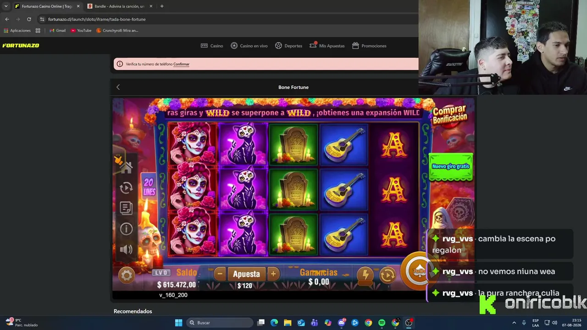Viewport: 587px width, 330px height.
Task: Click the Nuevo giro gratis button
Action: (x=451, y=166)
